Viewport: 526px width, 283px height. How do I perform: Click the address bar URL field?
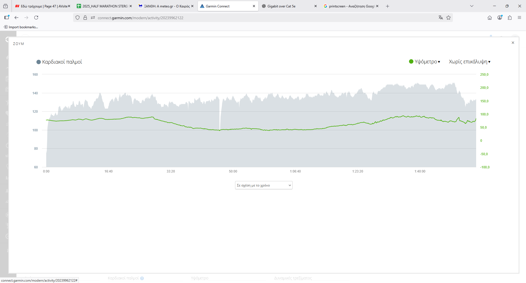coord(247,18)
